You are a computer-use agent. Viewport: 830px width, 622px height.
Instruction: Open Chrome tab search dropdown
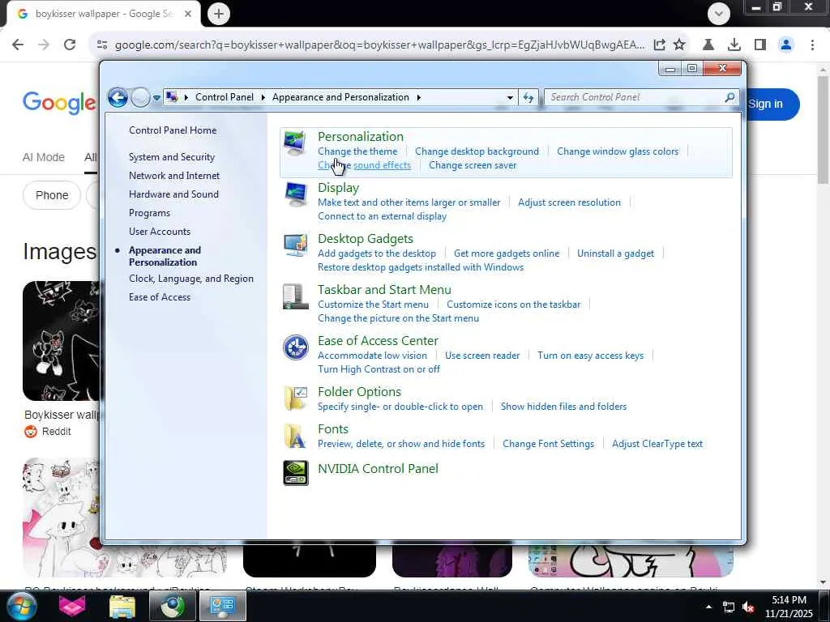click(x=718, y=13)
